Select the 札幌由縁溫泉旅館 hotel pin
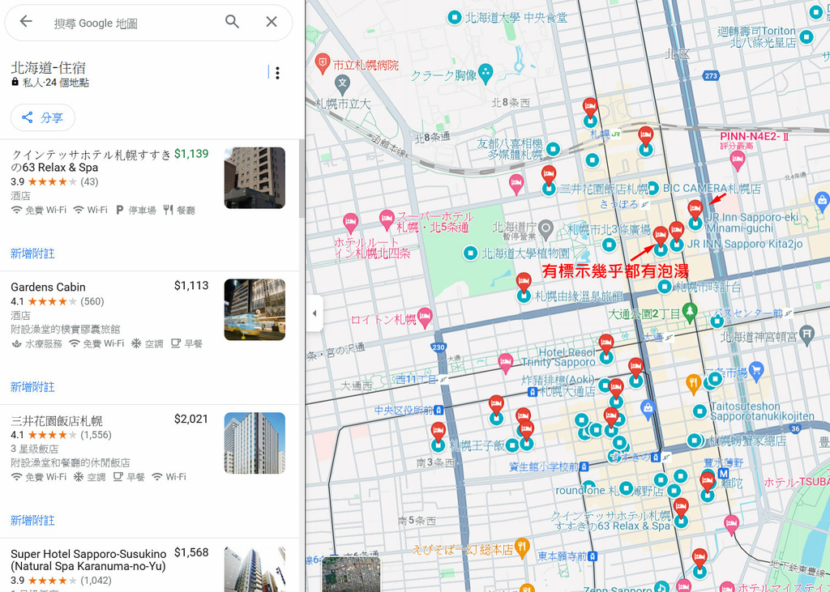The height and width of the screenshot is (592, 830). point(524,283)
